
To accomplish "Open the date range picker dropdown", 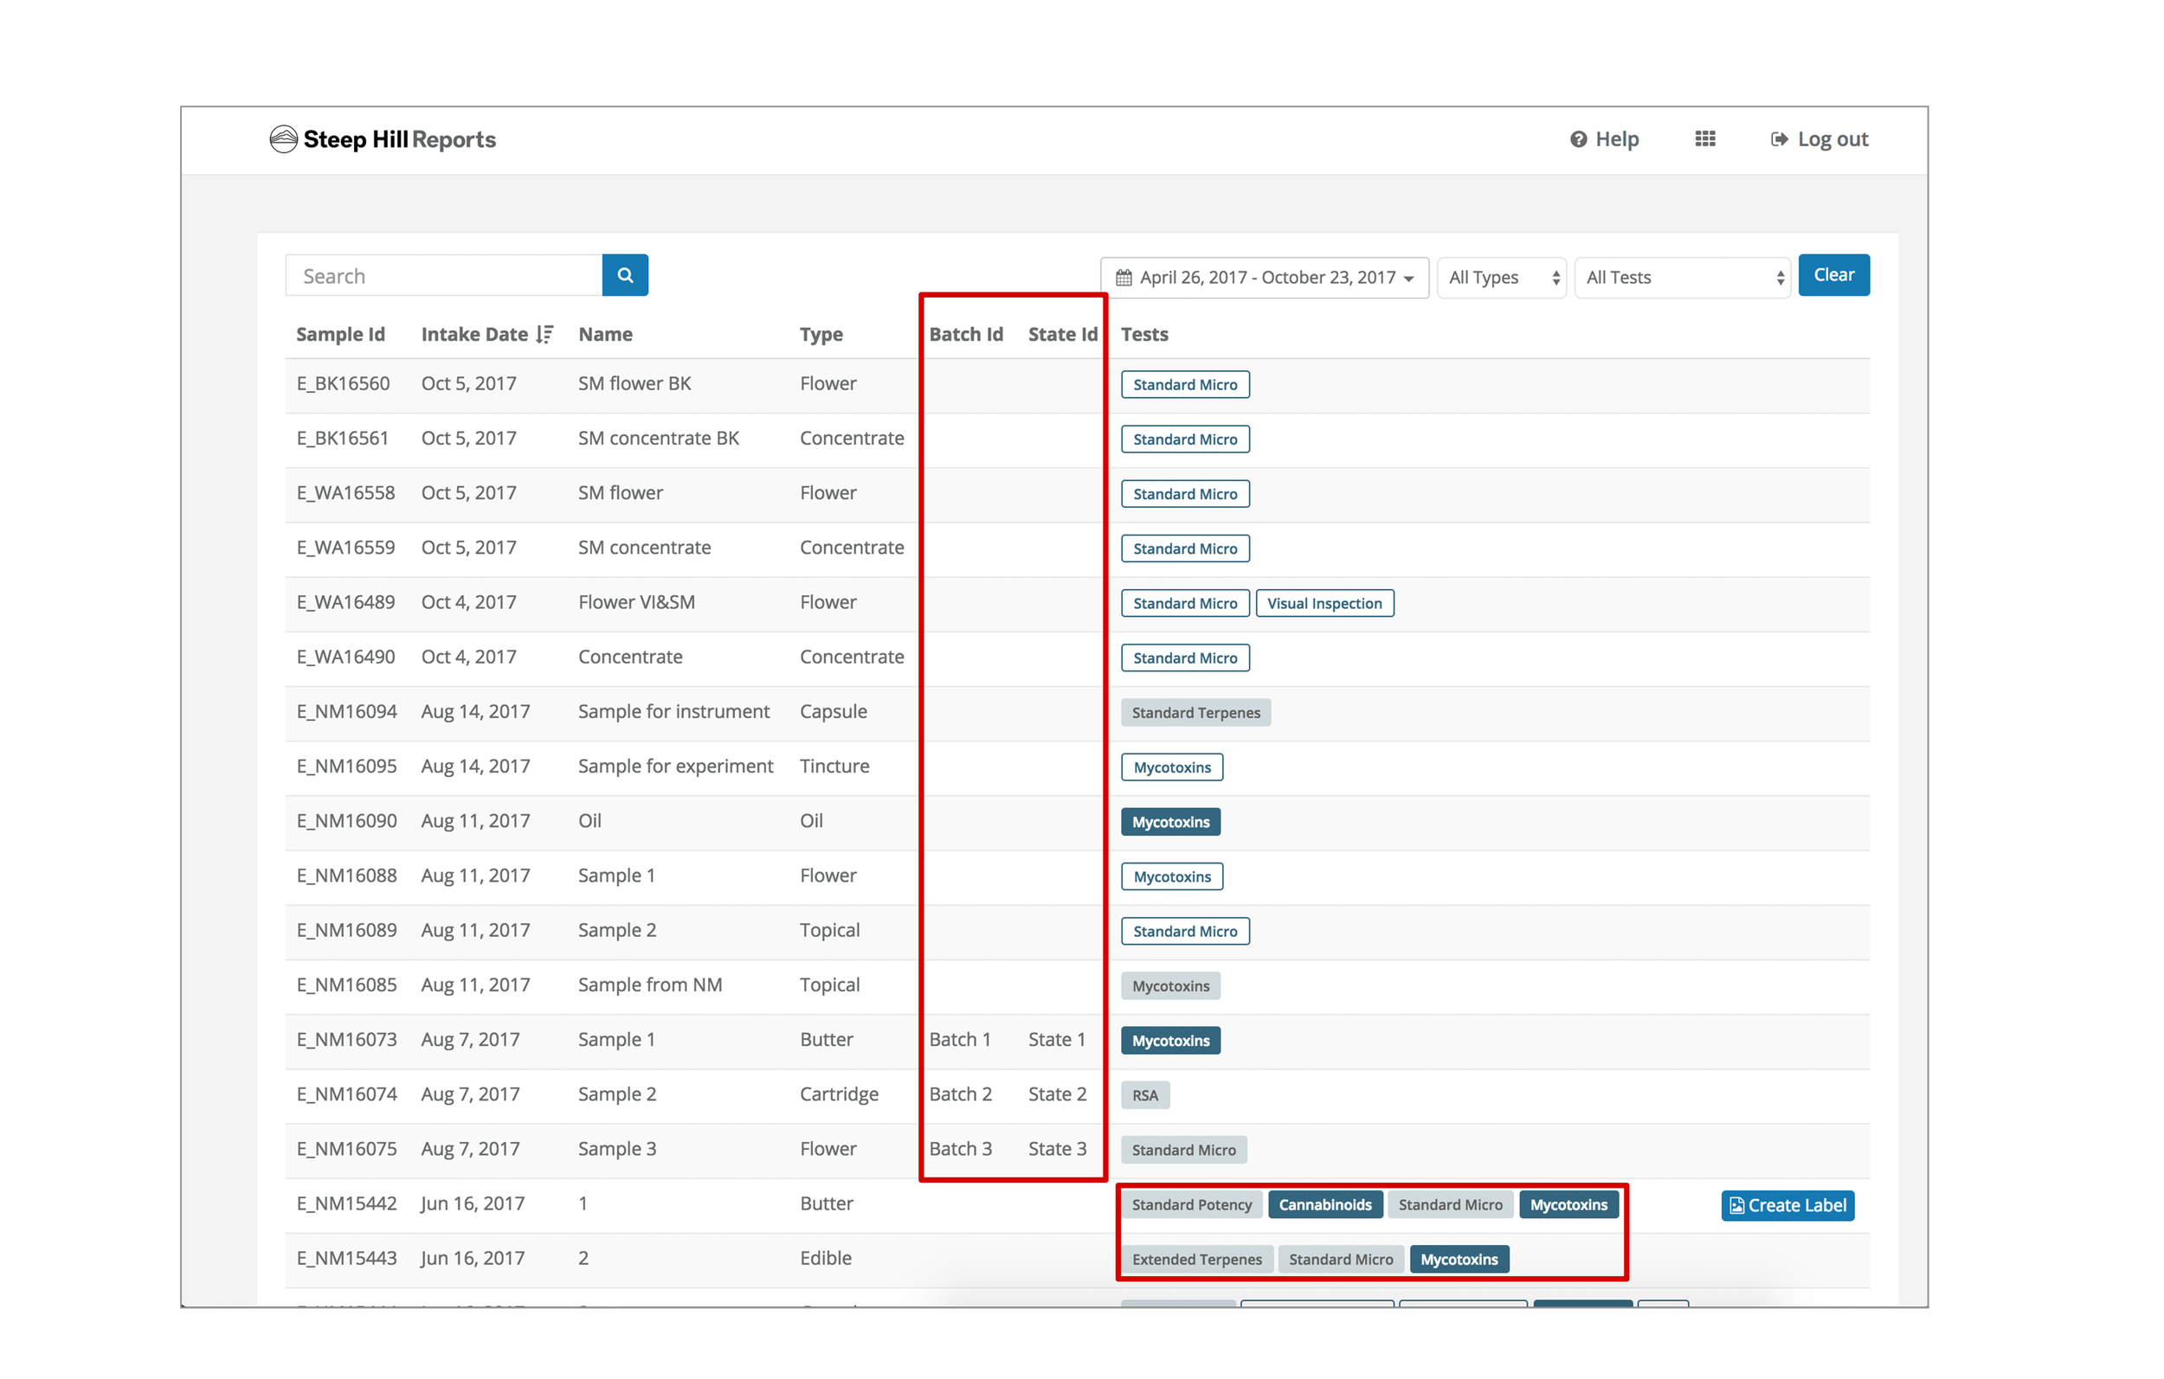I will click(x=1265, y=278).
